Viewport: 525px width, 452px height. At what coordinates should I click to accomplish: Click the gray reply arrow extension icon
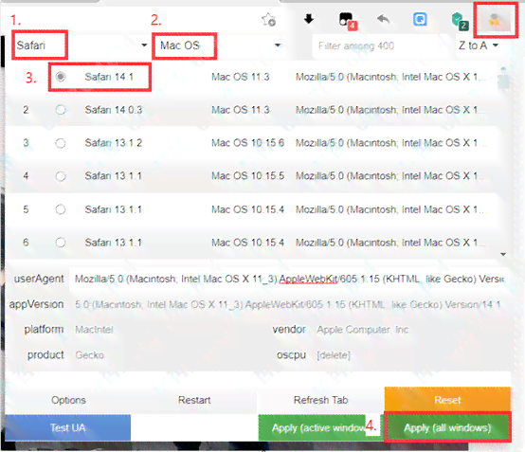[x=383, y=19]
